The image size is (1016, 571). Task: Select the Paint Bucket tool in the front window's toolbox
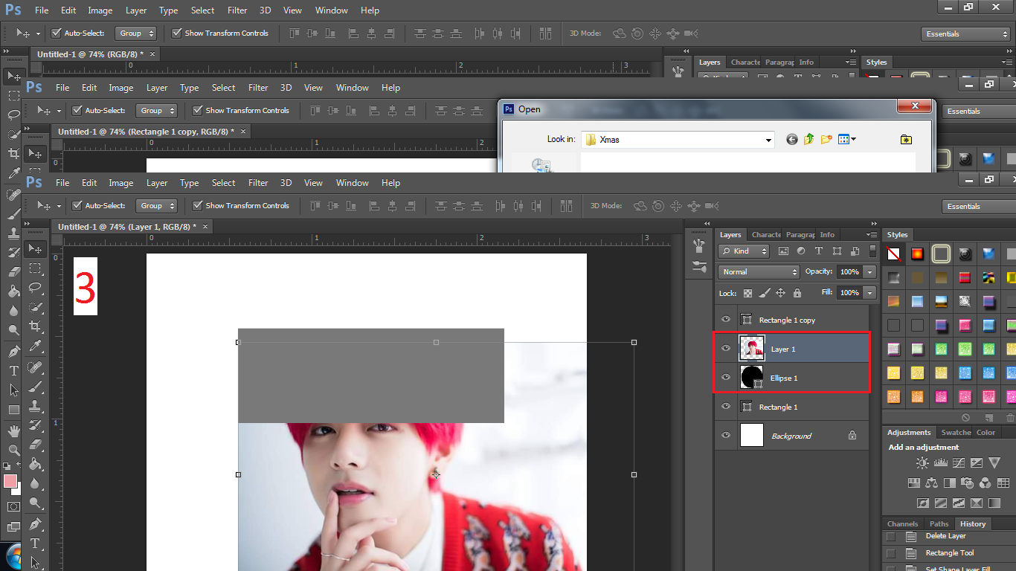34,464
